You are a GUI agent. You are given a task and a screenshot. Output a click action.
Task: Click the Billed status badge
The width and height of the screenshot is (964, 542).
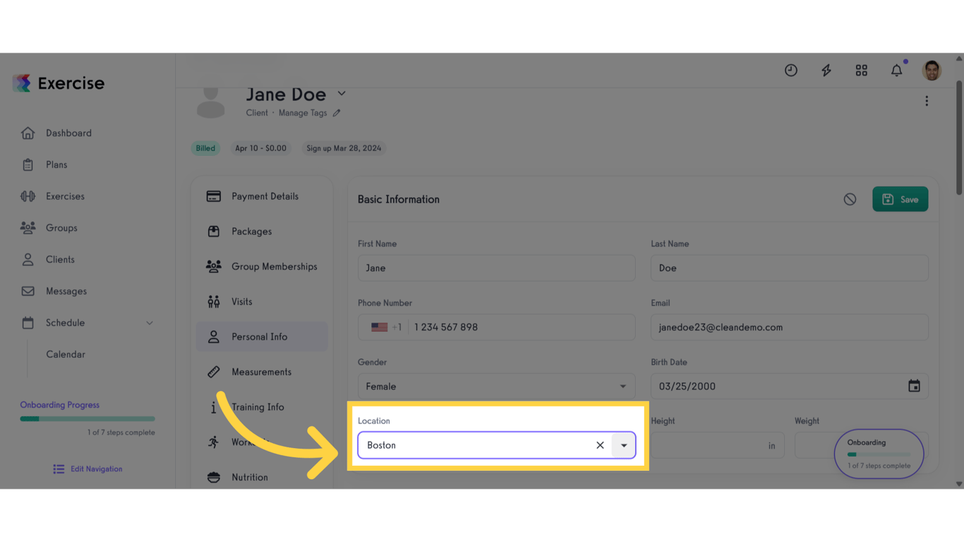(205, 148)
